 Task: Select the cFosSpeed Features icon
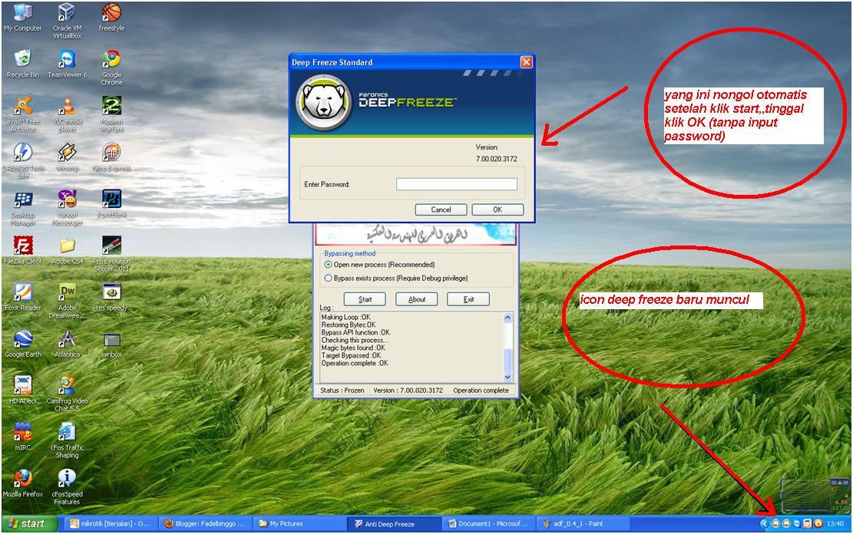point(67,487)
